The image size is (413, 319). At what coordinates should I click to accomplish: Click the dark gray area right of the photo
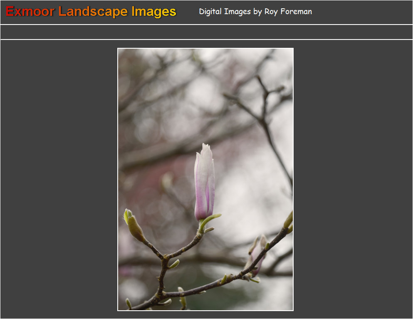click(353, 179)
